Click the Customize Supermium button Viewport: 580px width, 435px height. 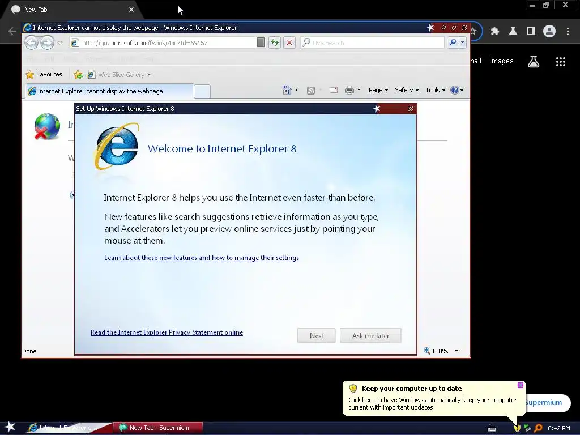548,403
